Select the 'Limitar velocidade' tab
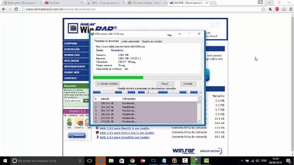 point(130,41)
